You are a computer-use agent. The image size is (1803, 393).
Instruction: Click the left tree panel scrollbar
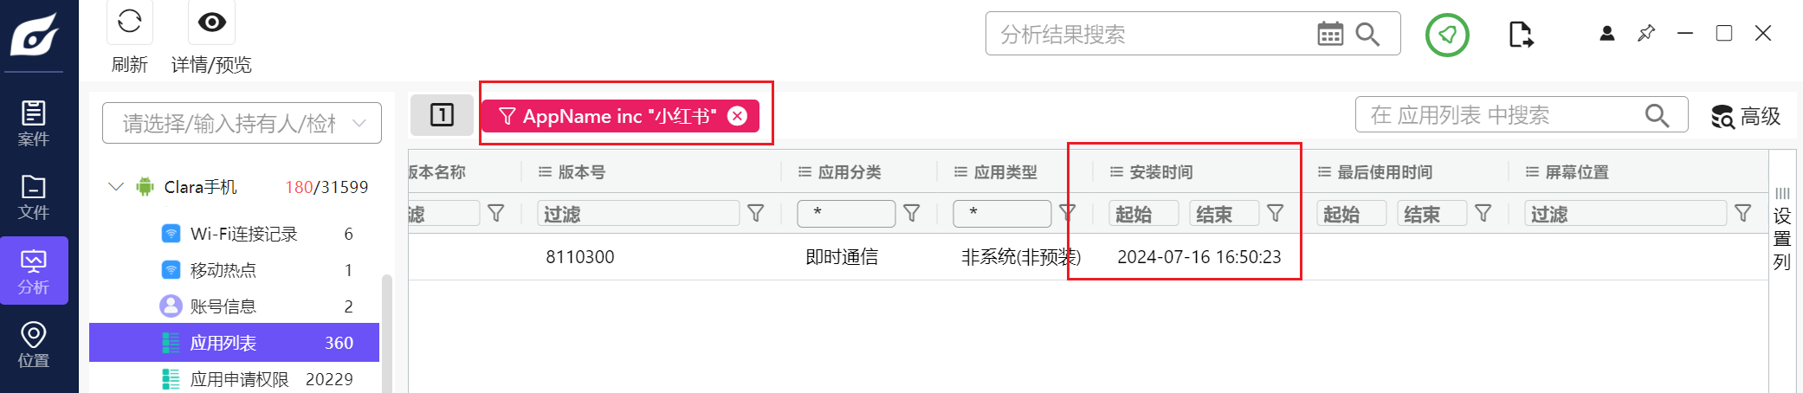pos(387,333)
